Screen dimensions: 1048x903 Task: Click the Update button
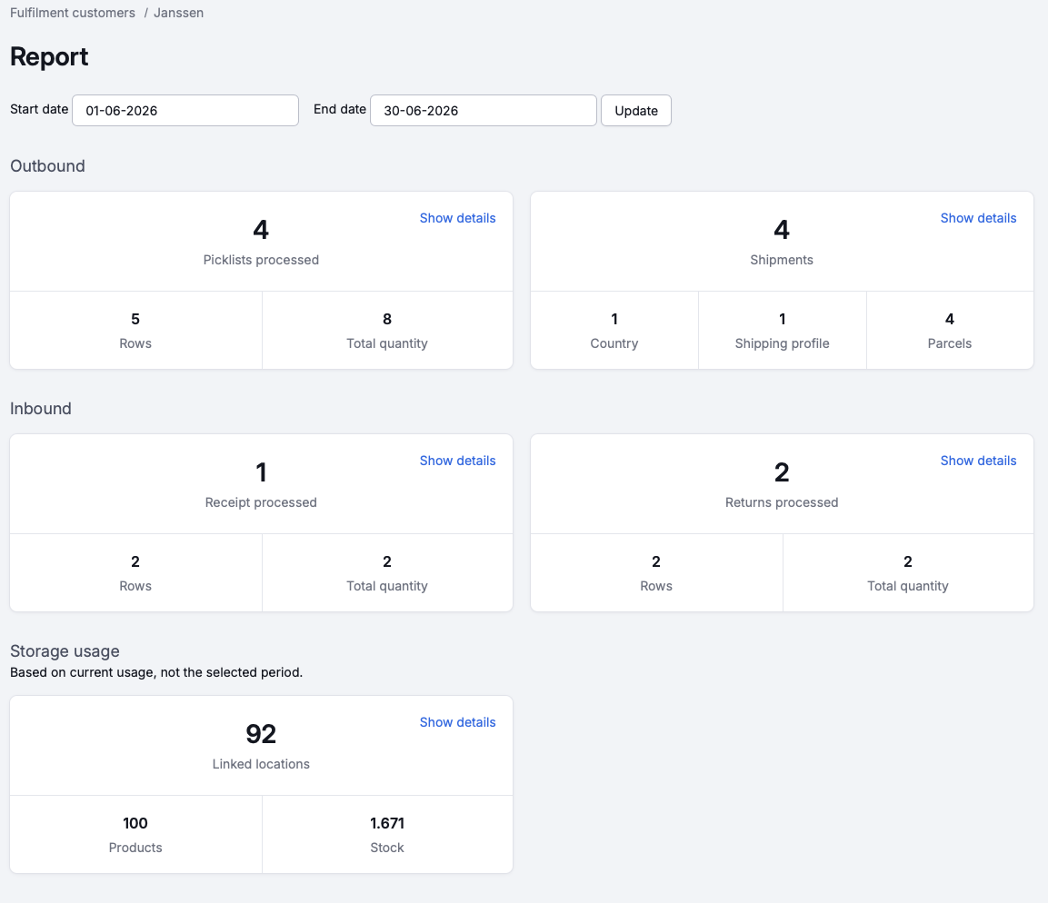coord(636,110)
